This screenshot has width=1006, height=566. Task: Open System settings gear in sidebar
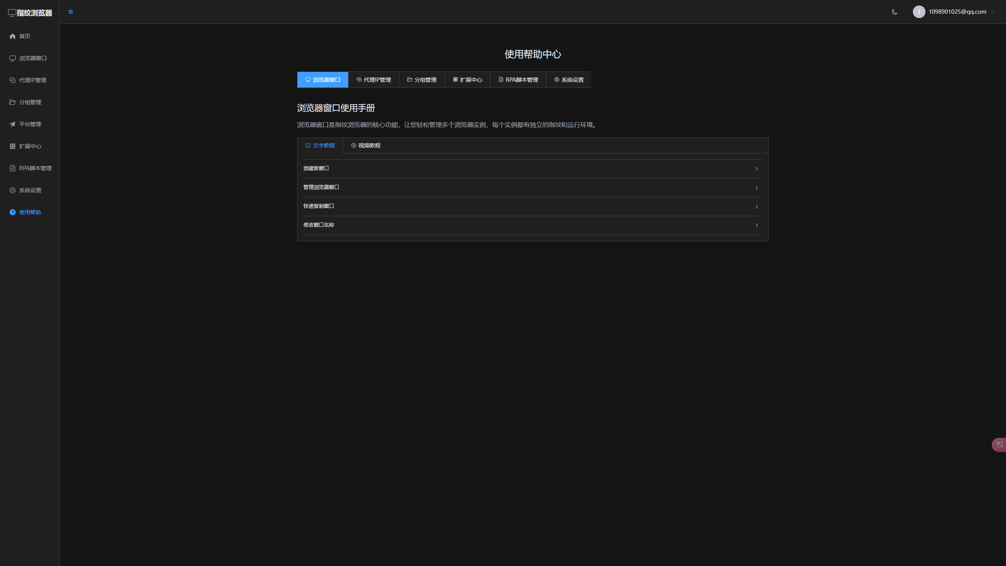click(13, 190)
